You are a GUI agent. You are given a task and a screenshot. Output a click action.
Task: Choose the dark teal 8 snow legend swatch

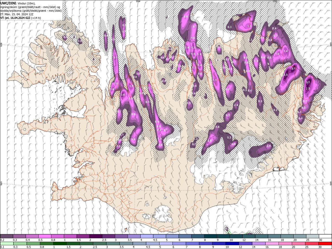click(x=210, y=236)
